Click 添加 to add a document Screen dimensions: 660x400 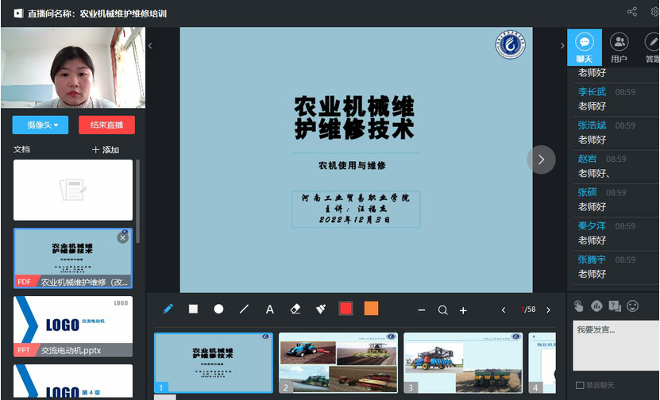click(x=106, y=149)
